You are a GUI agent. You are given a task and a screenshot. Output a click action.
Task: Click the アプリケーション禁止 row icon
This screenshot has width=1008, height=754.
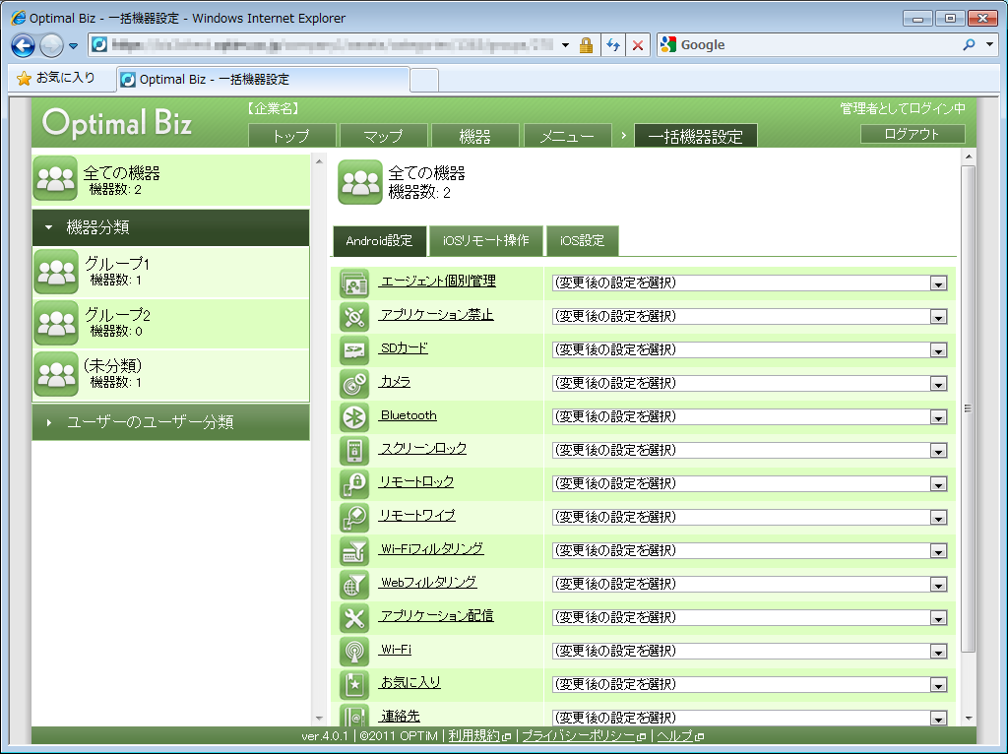[x=354, y=317]
